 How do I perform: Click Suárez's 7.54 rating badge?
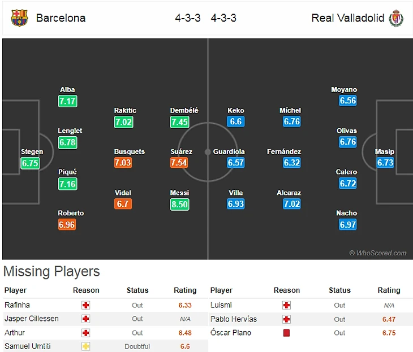point(179,163)
